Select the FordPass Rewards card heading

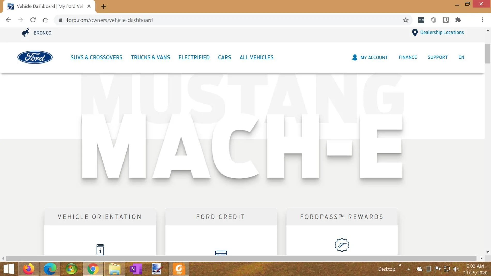[x=342, y=217]
